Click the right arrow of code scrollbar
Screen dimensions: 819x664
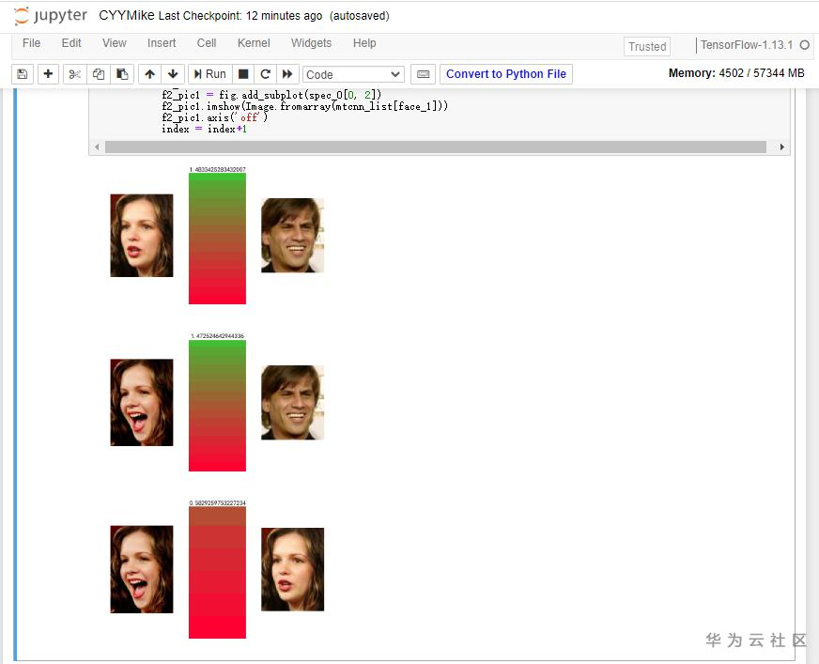(782, 147)
